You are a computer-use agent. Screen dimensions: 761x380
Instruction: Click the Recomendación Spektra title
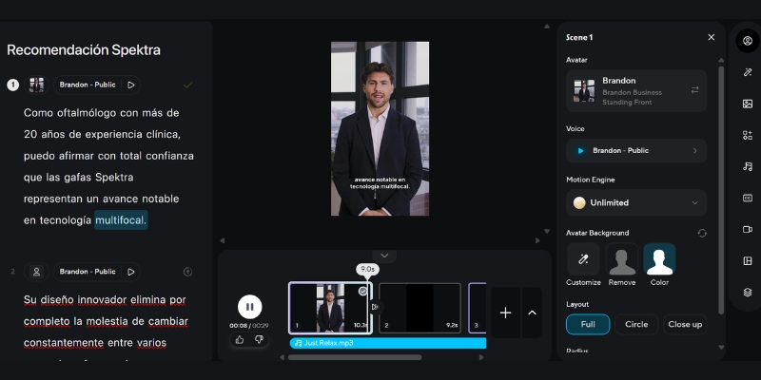[x=84, y=50]
